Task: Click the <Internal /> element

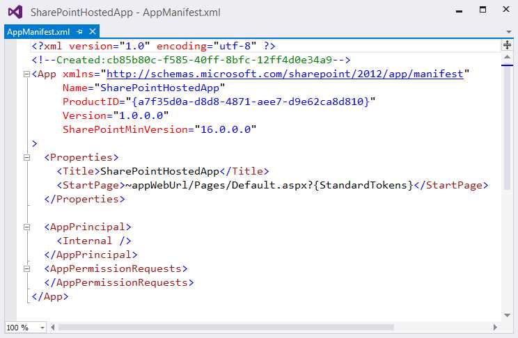Action: pyautogui.click(x=94, y=241)
